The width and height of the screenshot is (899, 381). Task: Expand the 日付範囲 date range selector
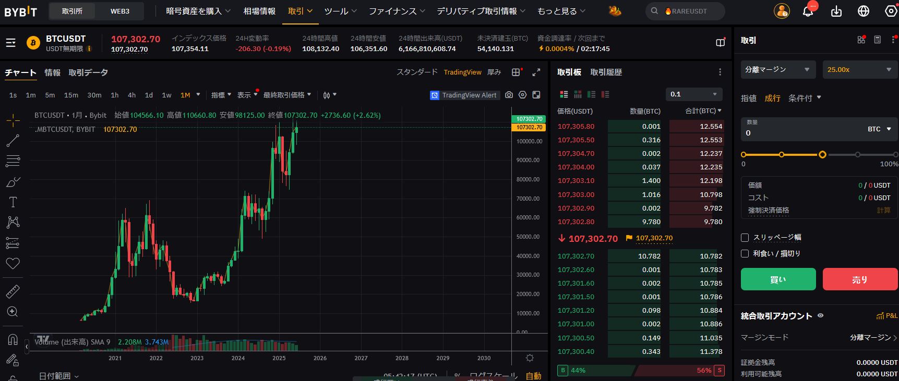(59, 376)
